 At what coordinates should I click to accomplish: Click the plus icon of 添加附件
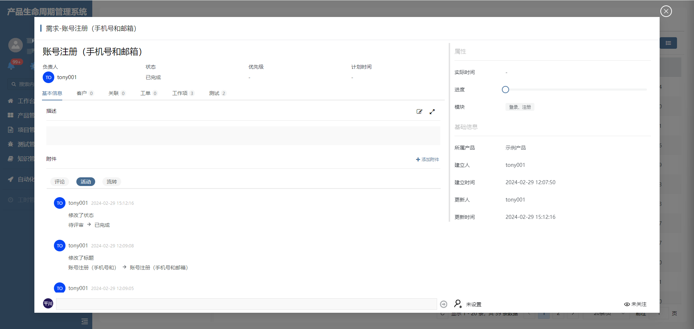(418, 159)
